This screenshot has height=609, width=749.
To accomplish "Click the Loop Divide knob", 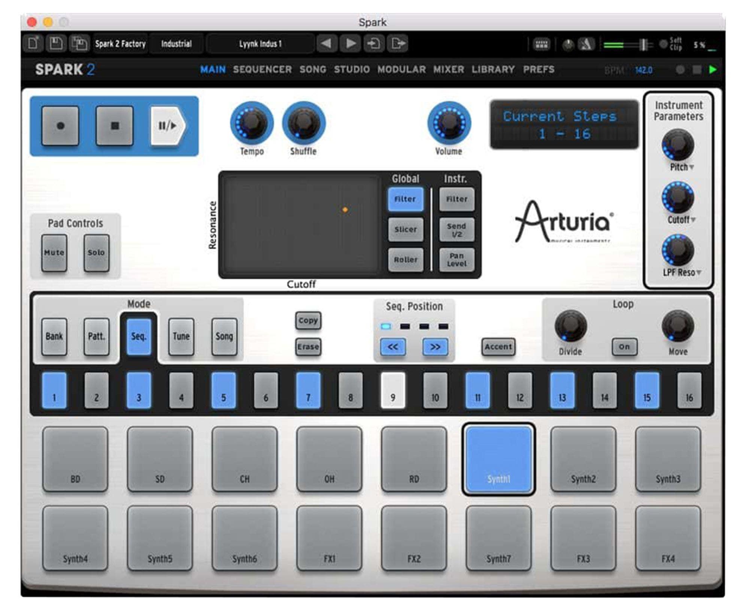I will click(x=570, y=326).
